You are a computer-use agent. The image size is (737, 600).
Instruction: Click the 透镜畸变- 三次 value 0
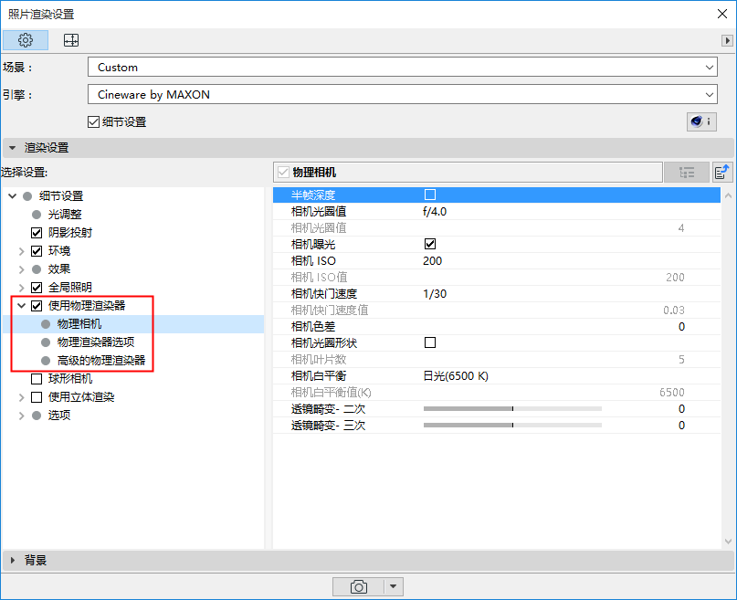click(x=681, y=426)
